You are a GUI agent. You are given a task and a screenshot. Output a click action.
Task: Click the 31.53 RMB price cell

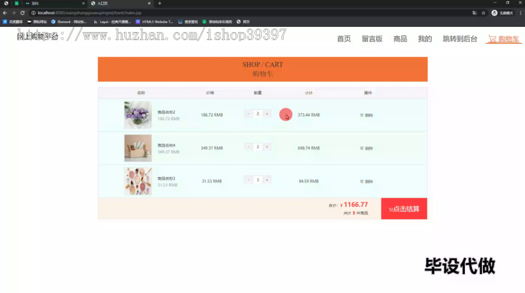212,181
